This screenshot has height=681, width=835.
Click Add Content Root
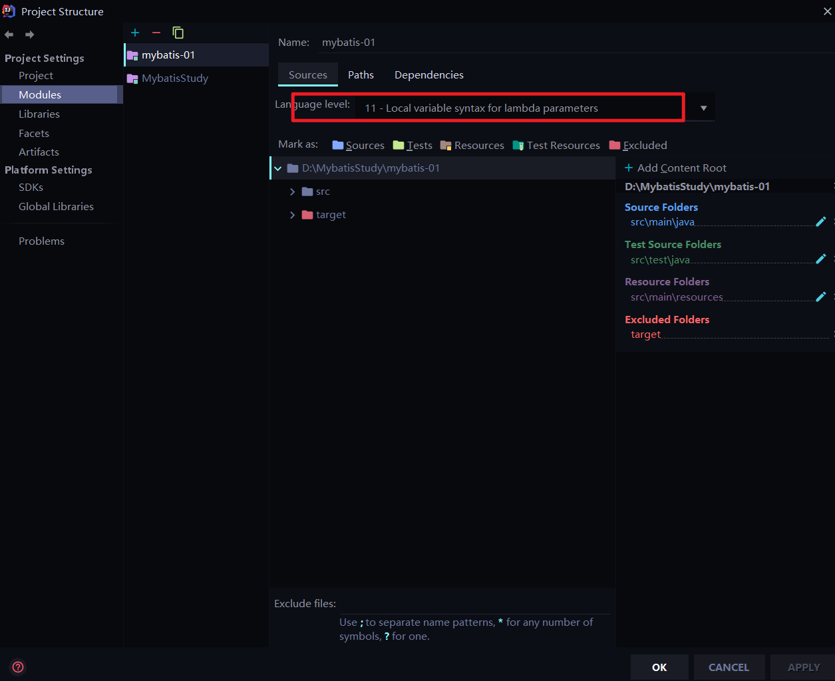[675, 168]
